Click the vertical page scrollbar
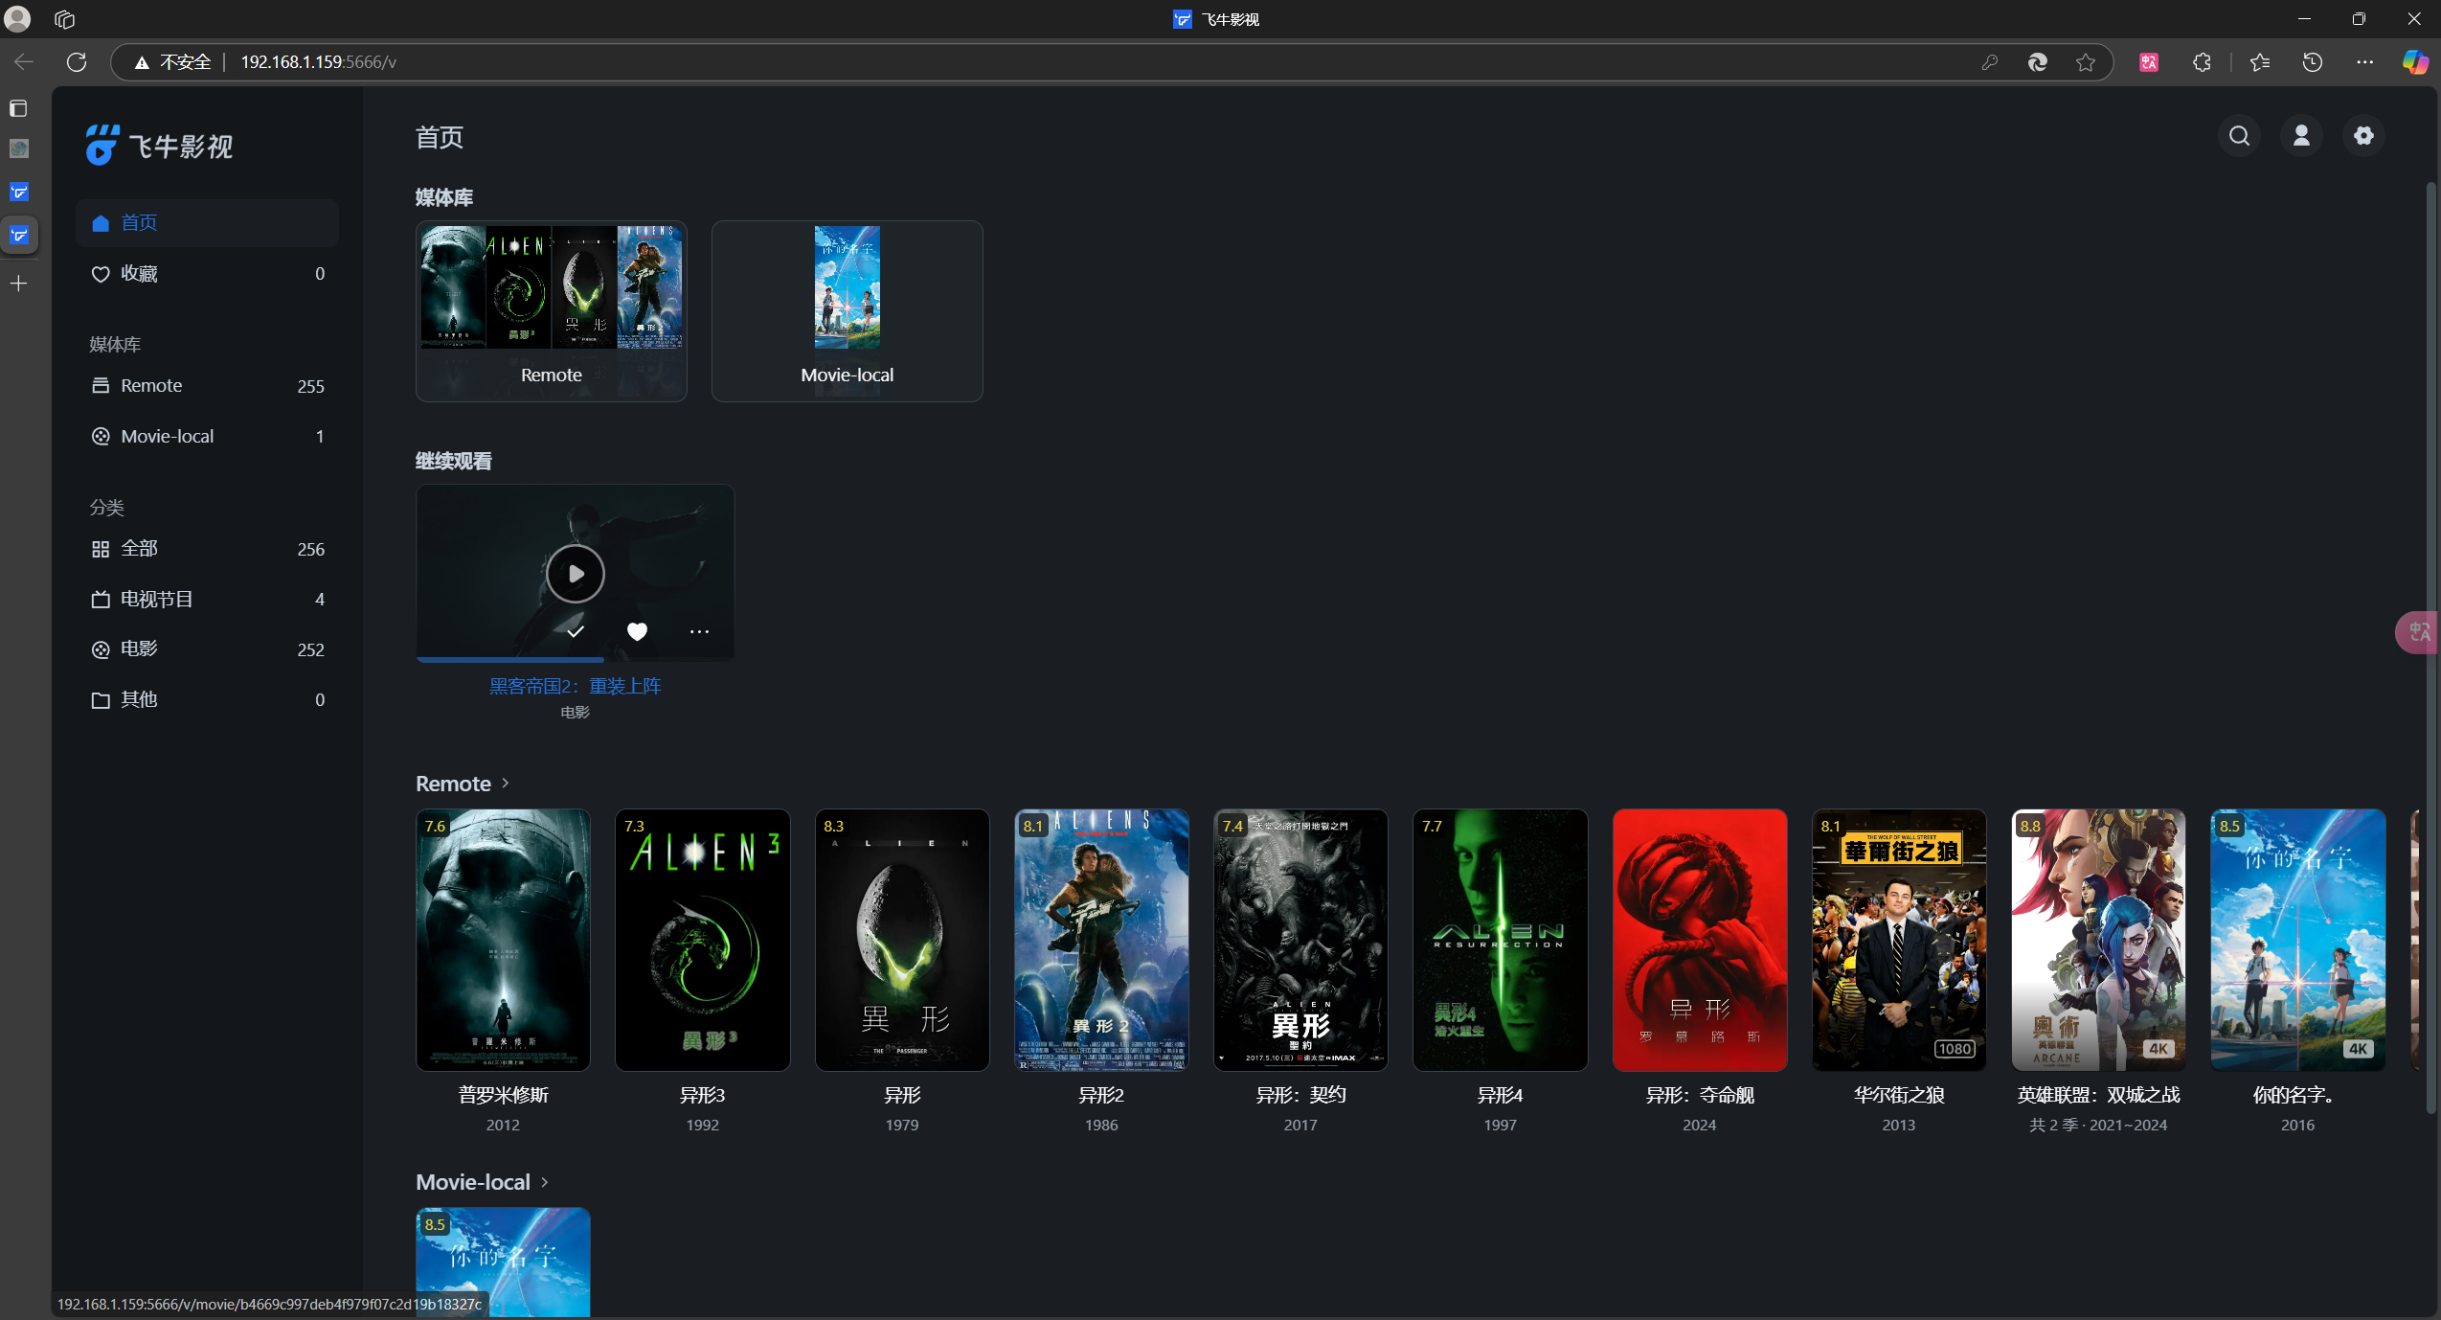 [2430, 649]
